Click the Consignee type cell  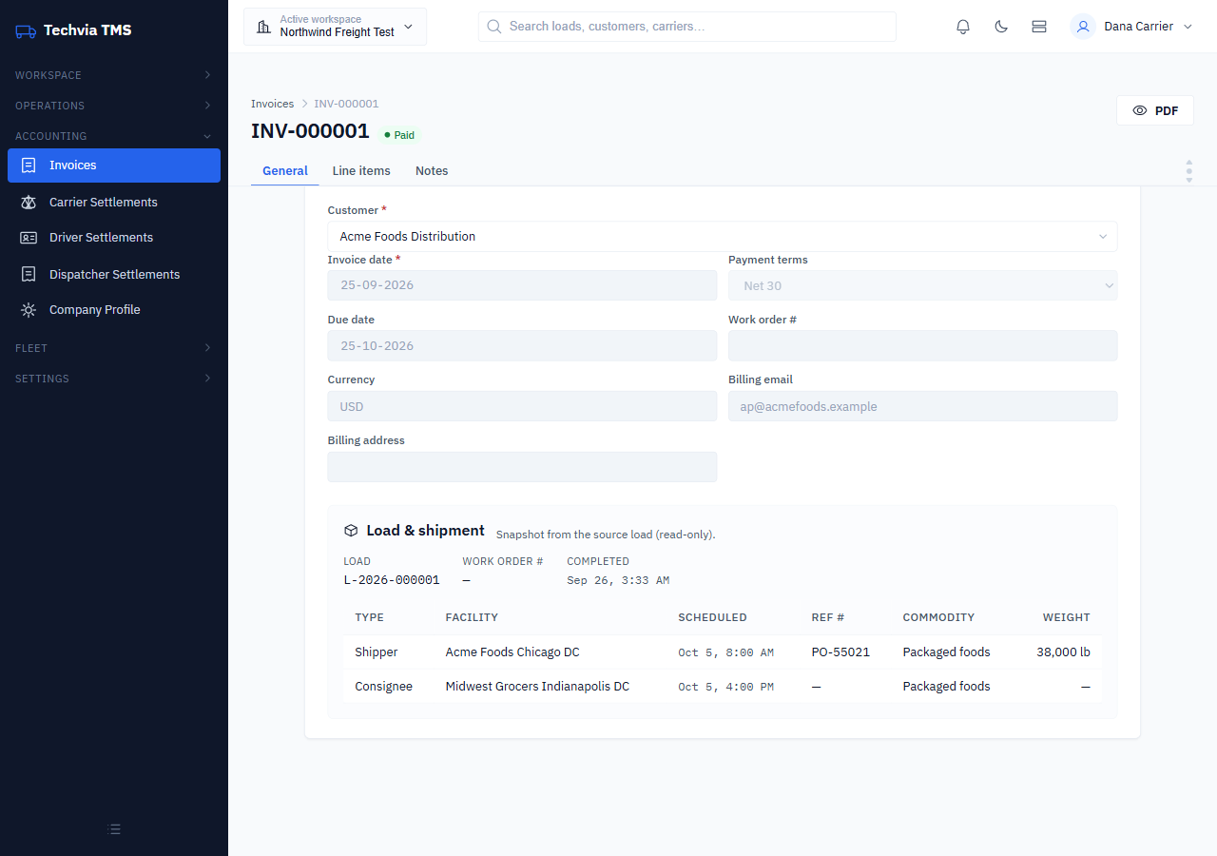pyautogui.click(x=383, y=687)
